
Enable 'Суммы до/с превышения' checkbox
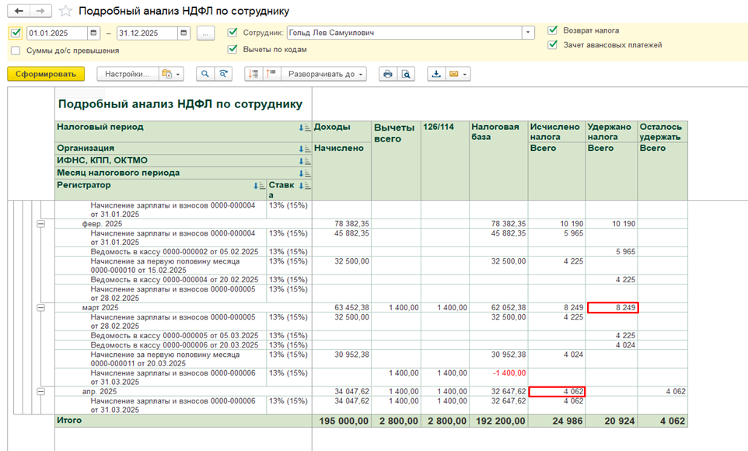pos(16,51)
